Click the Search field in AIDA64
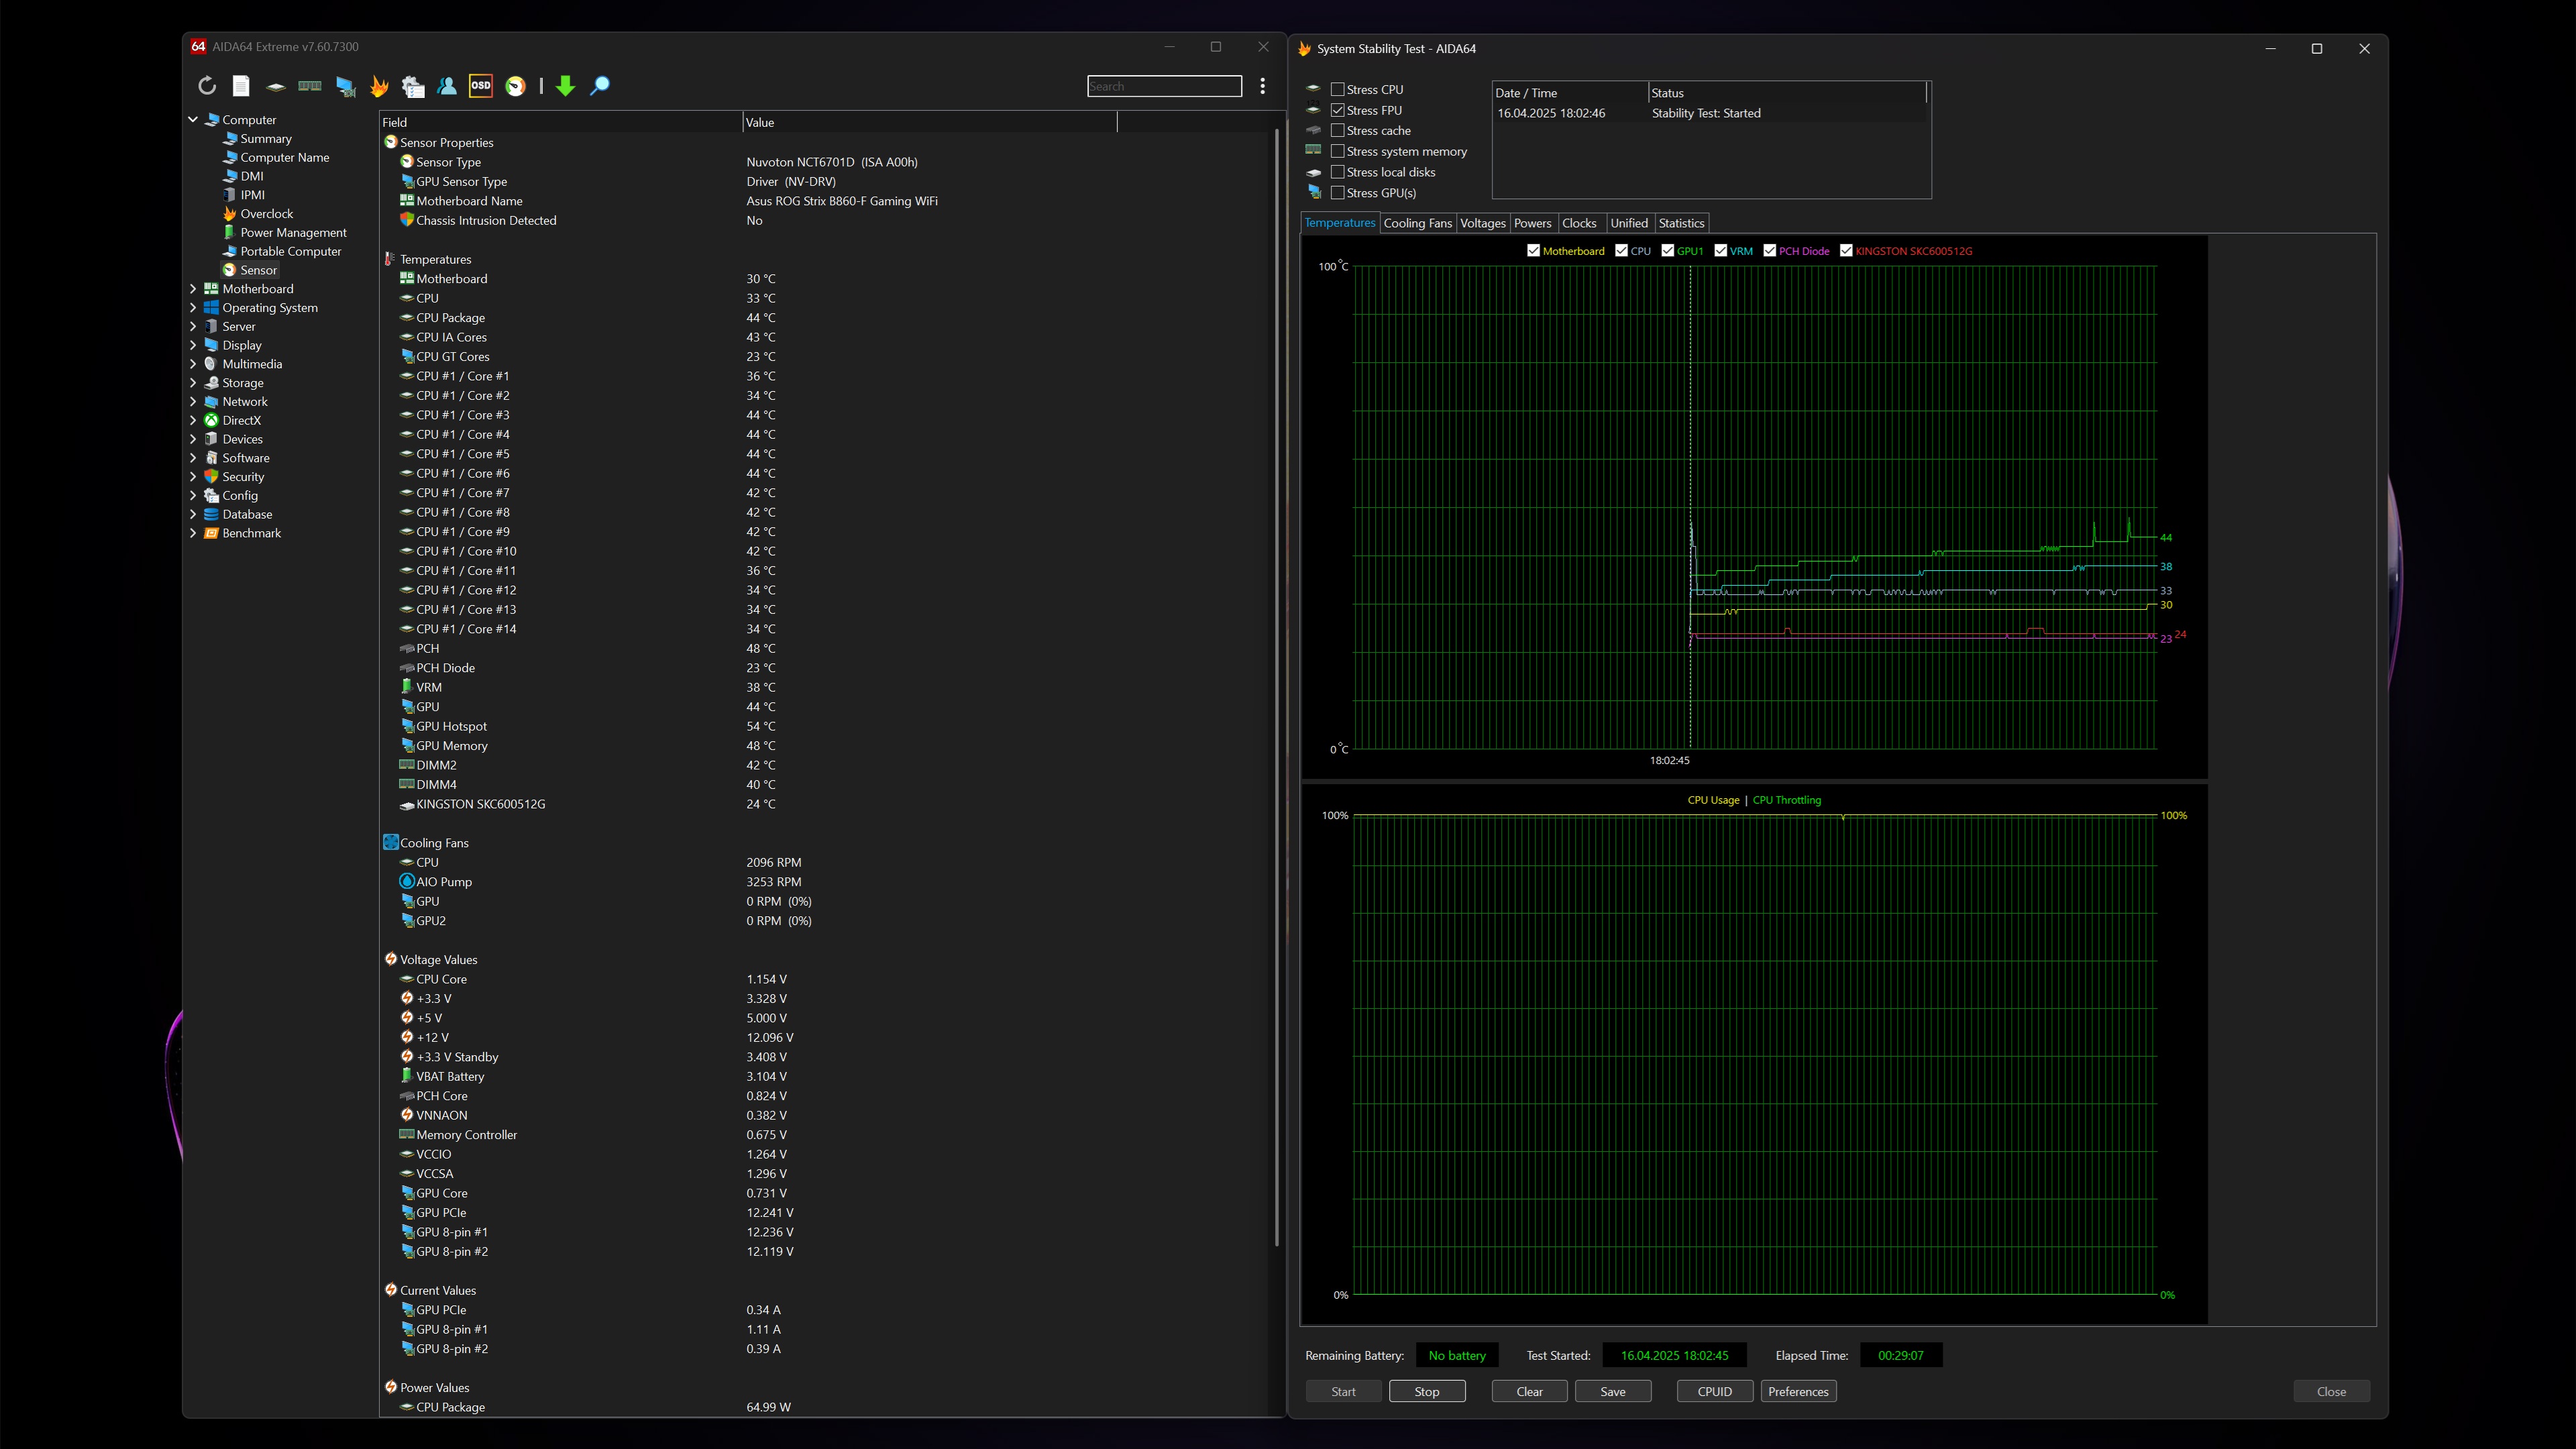Viewport: 2576px width, 1449px height. [x=1164, y=86]
